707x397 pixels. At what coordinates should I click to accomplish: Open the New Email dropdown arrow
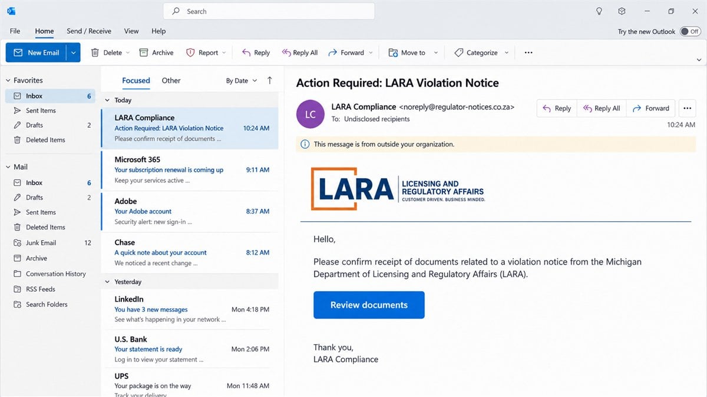[74, 52]
